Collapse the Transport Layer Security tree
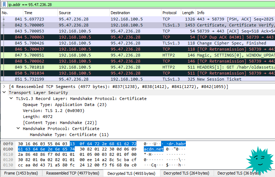Image resolution: width=275 pixels, height=177 pixels. click(4, 93)
